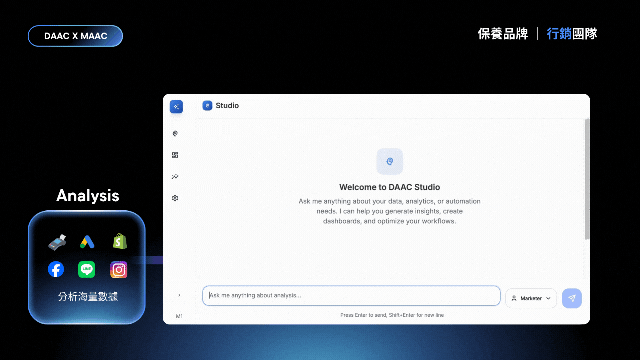Open the analytics line-chart sidebar icon
The image size is (640, 360).
tap(175, 177)
